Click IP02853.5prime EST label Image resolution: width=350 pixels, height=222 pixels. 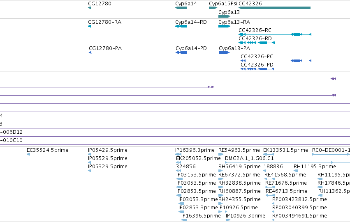196,191
